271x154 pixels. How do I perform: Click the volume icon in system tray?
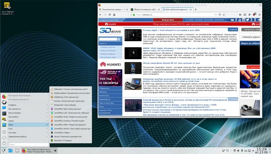pyautogui.click(x=238, y=151)
